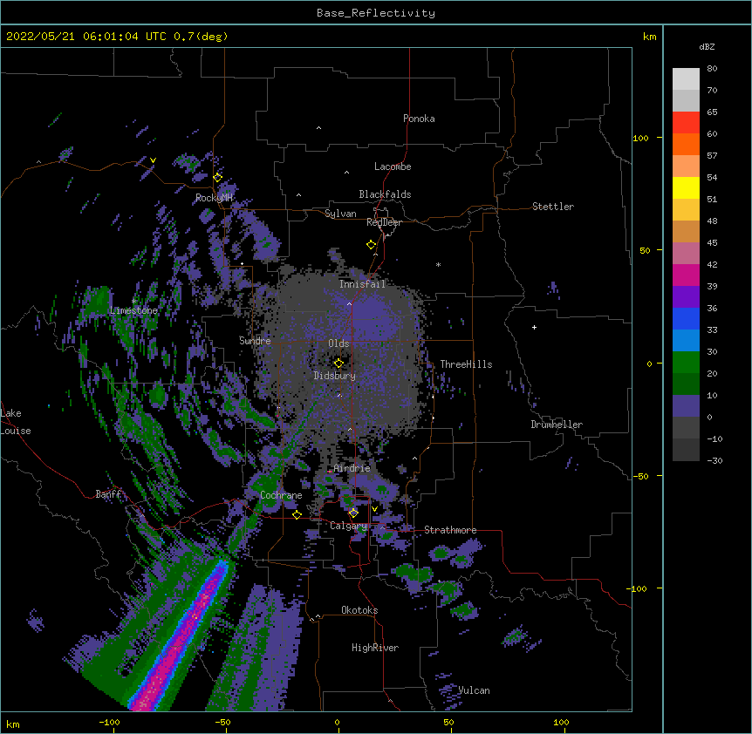Pick the slate purple 0 dBZ legend swatch

click(x=686, y=406)
